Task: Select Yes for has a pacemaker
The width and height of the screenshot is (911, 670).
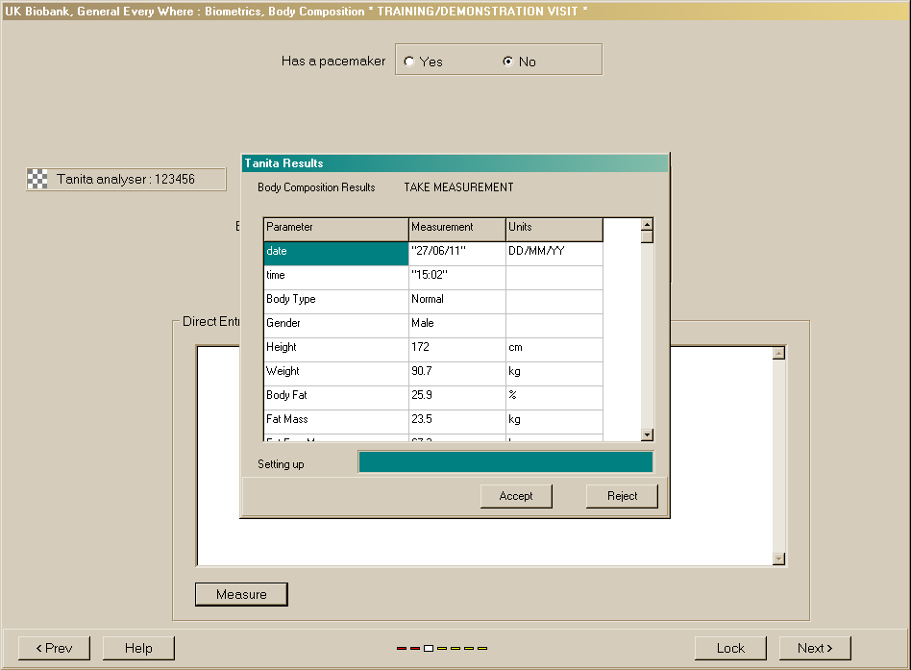Action: (x=410, y=62)
